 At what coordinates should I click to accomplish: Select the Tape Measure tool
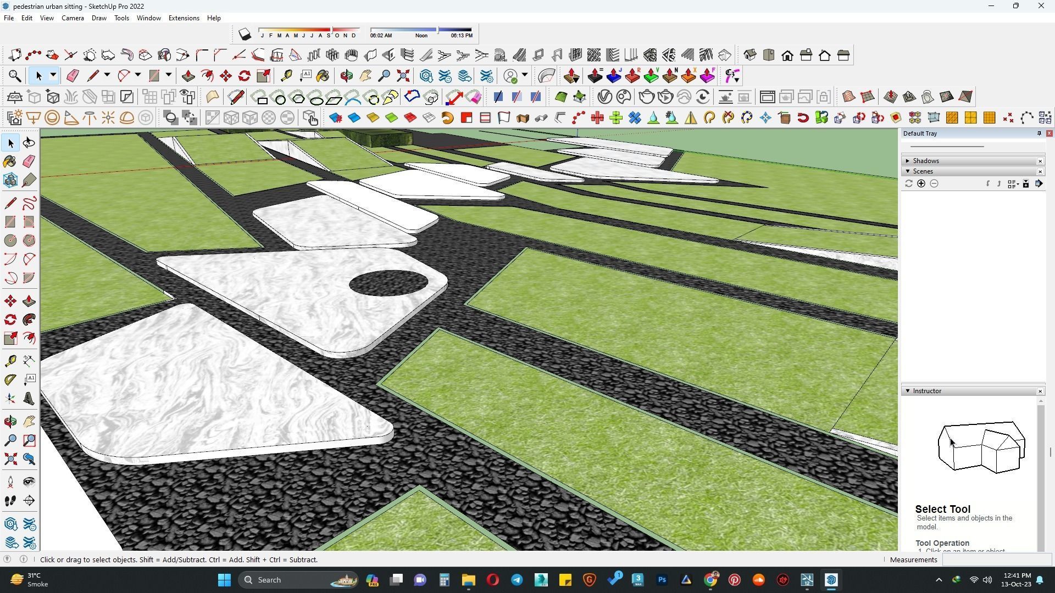(x=10, y=361)
